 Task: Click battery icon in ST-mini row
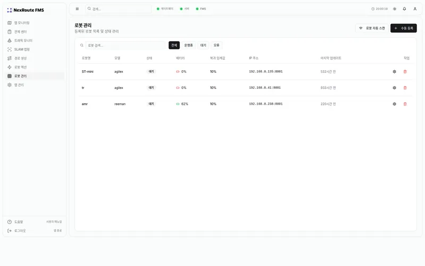(x=178, y=72)
